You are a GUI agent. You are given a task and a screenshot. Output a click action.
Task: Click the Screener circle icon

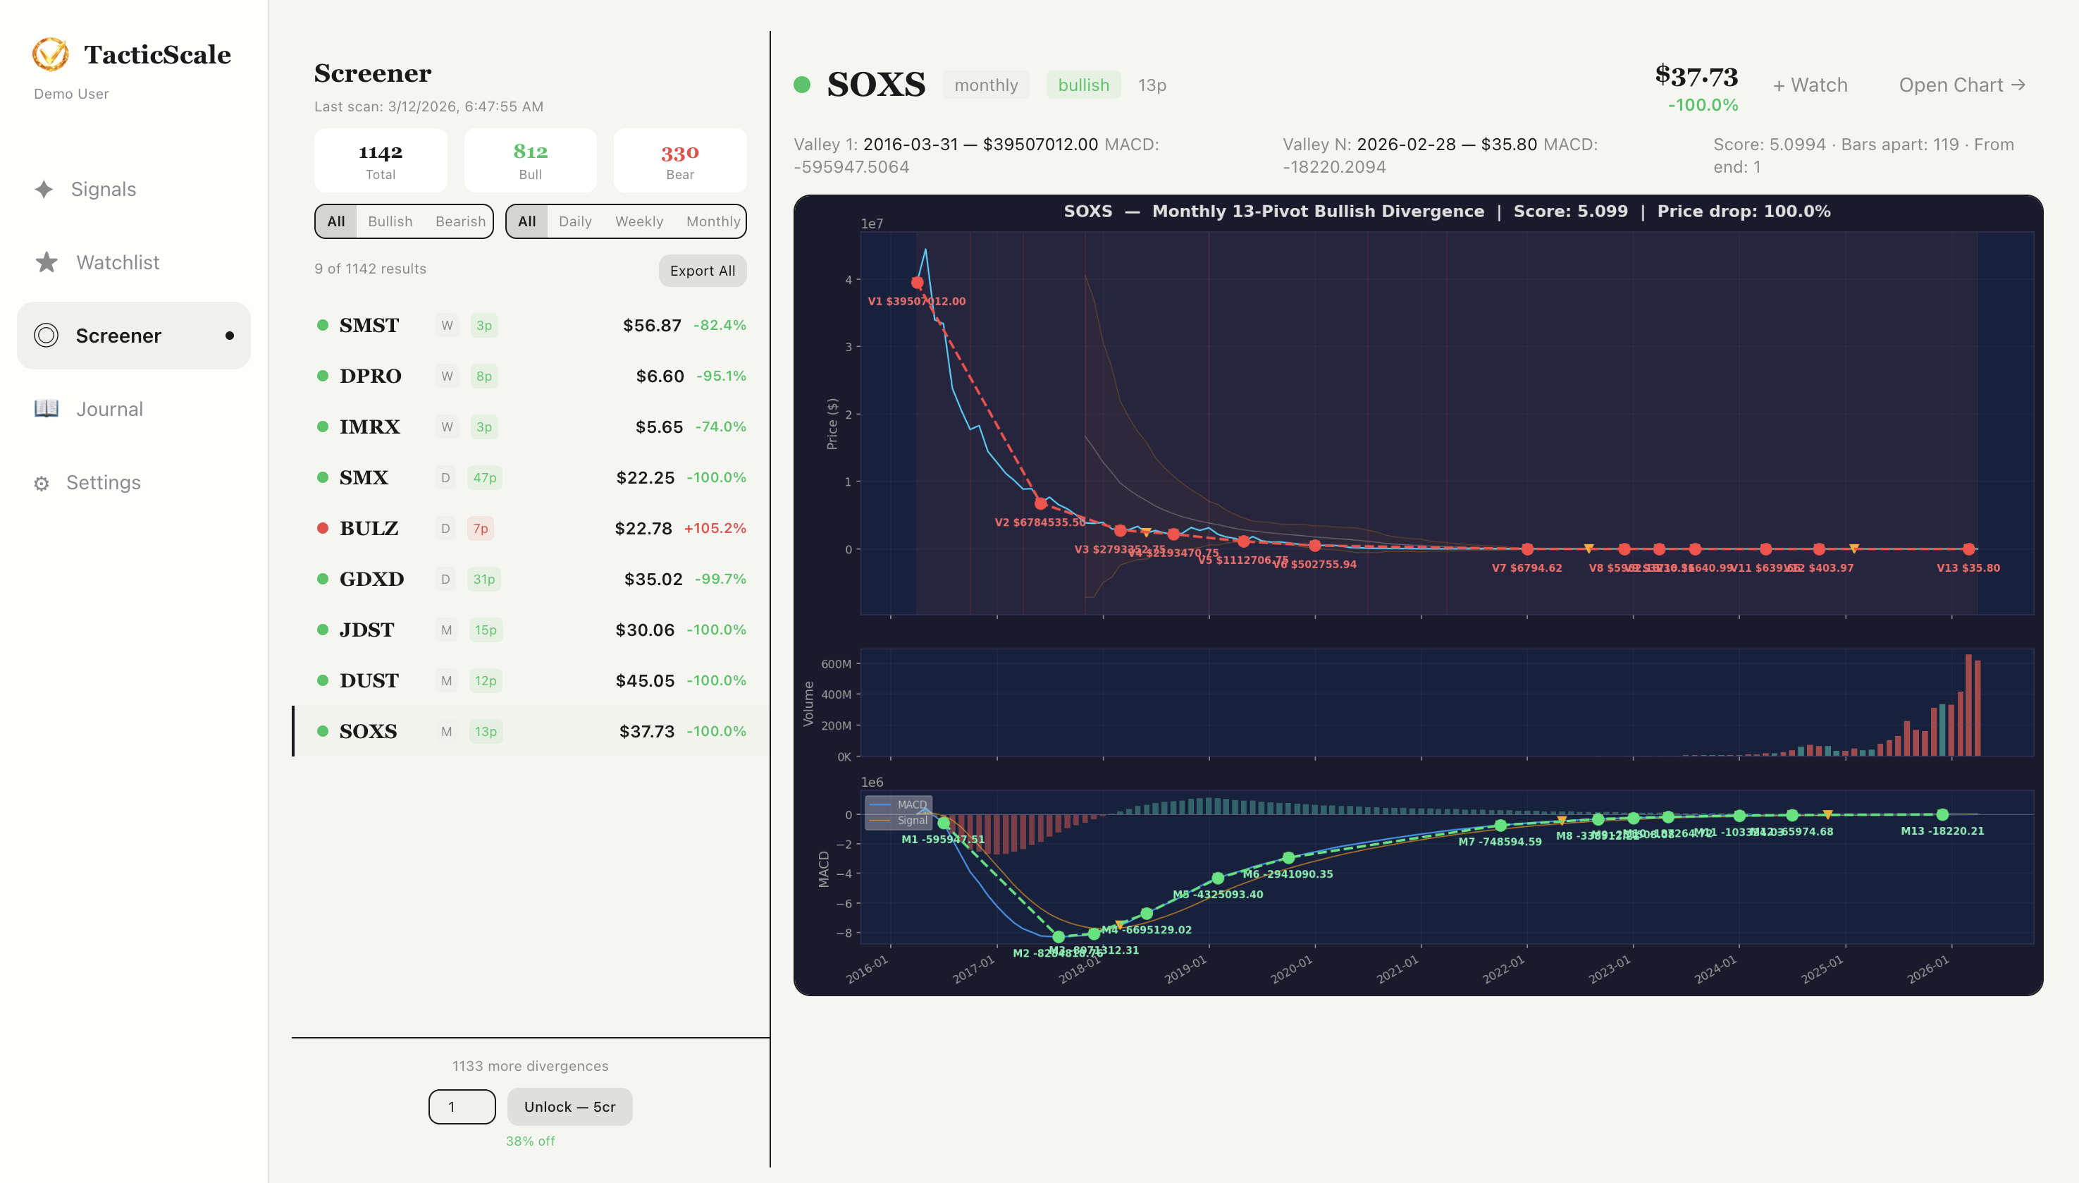point(47,336)
